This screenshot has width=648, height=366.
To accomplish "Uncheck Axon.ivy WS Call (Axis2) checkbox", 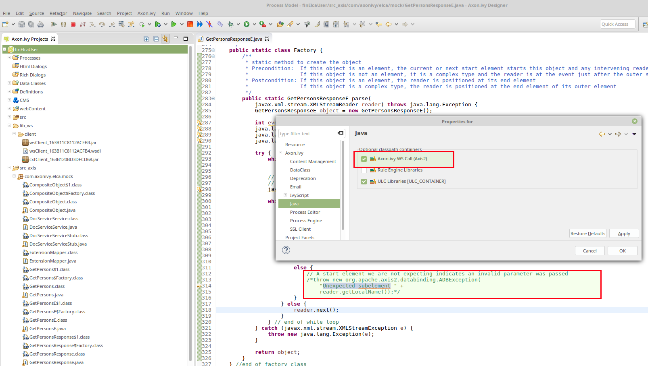I will click(x=364, y=159).
